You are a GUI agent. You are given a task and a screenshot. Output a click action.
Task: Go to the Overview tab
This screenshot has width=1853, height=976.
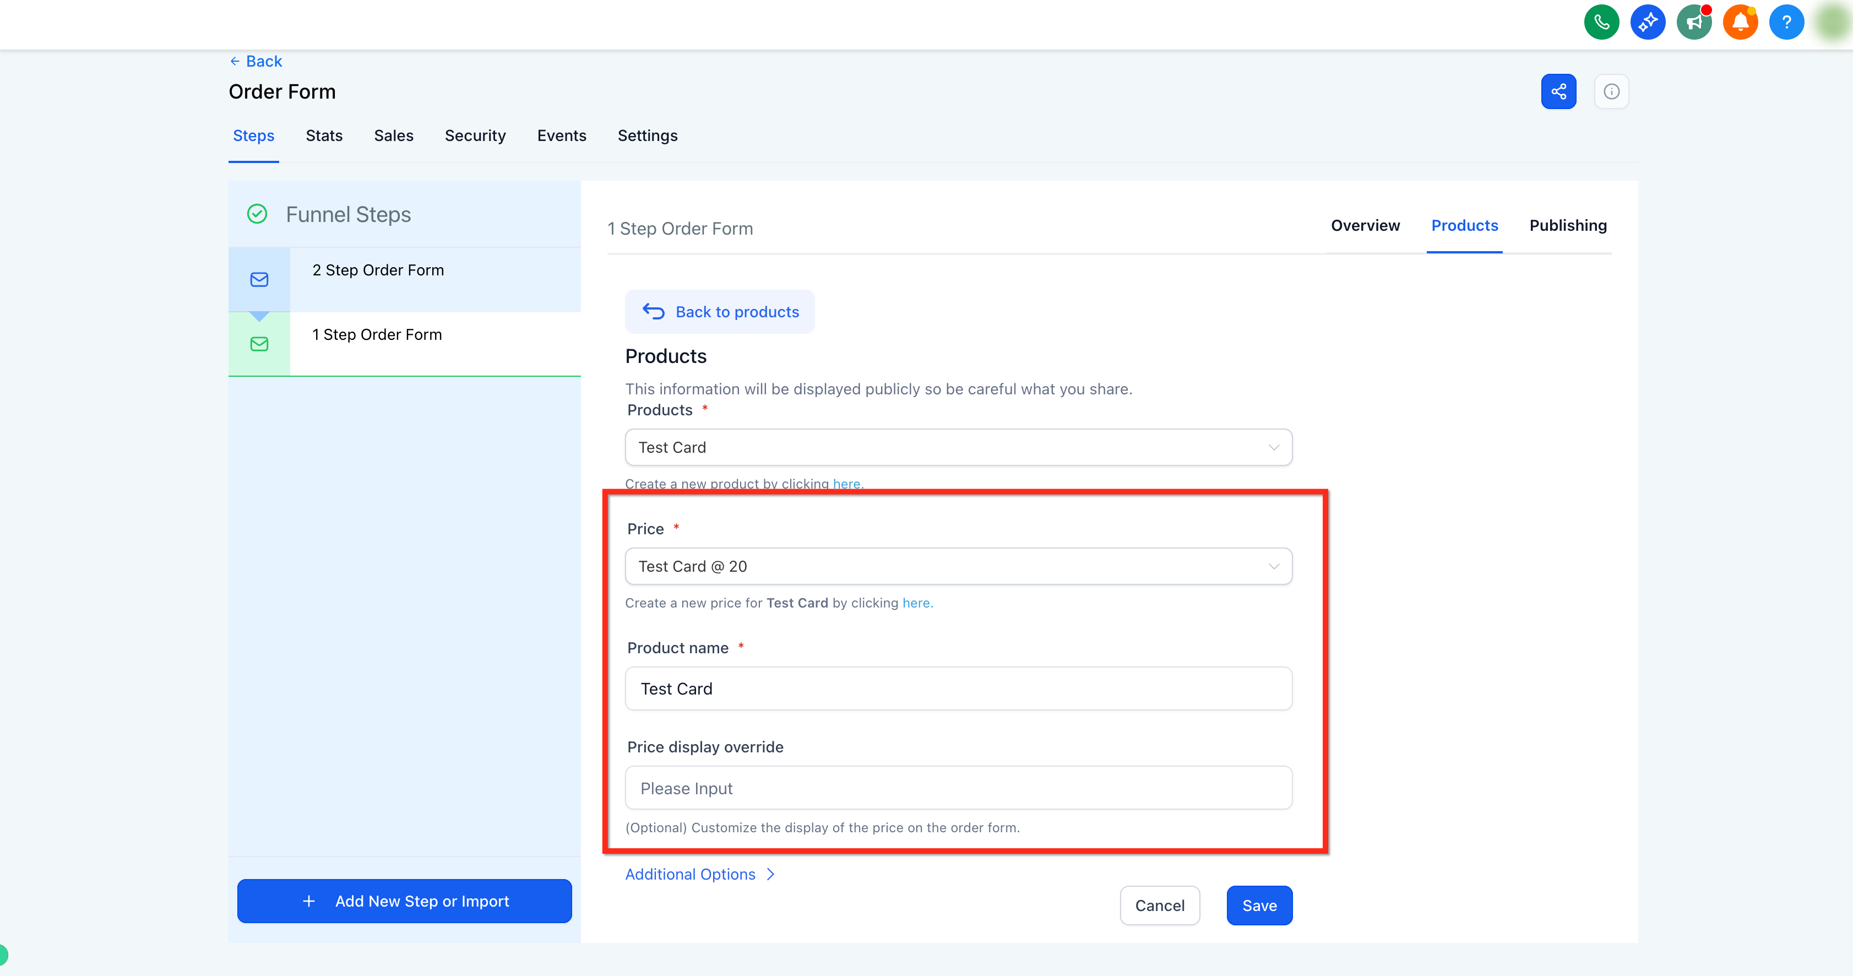[x=1365, y=226]
